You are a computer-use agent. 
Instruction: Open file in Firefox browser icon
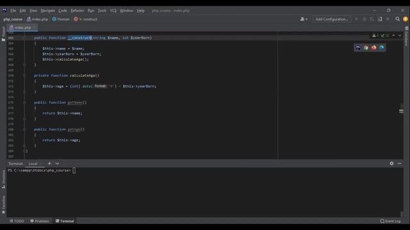tap(373, 48)
